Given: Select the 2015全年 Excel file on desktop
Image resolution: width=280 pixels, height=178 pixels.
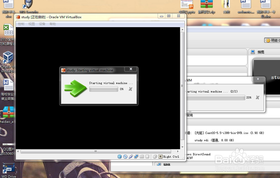Looking at the screenshot, I should pyautogui.click(x=7, y=35).
